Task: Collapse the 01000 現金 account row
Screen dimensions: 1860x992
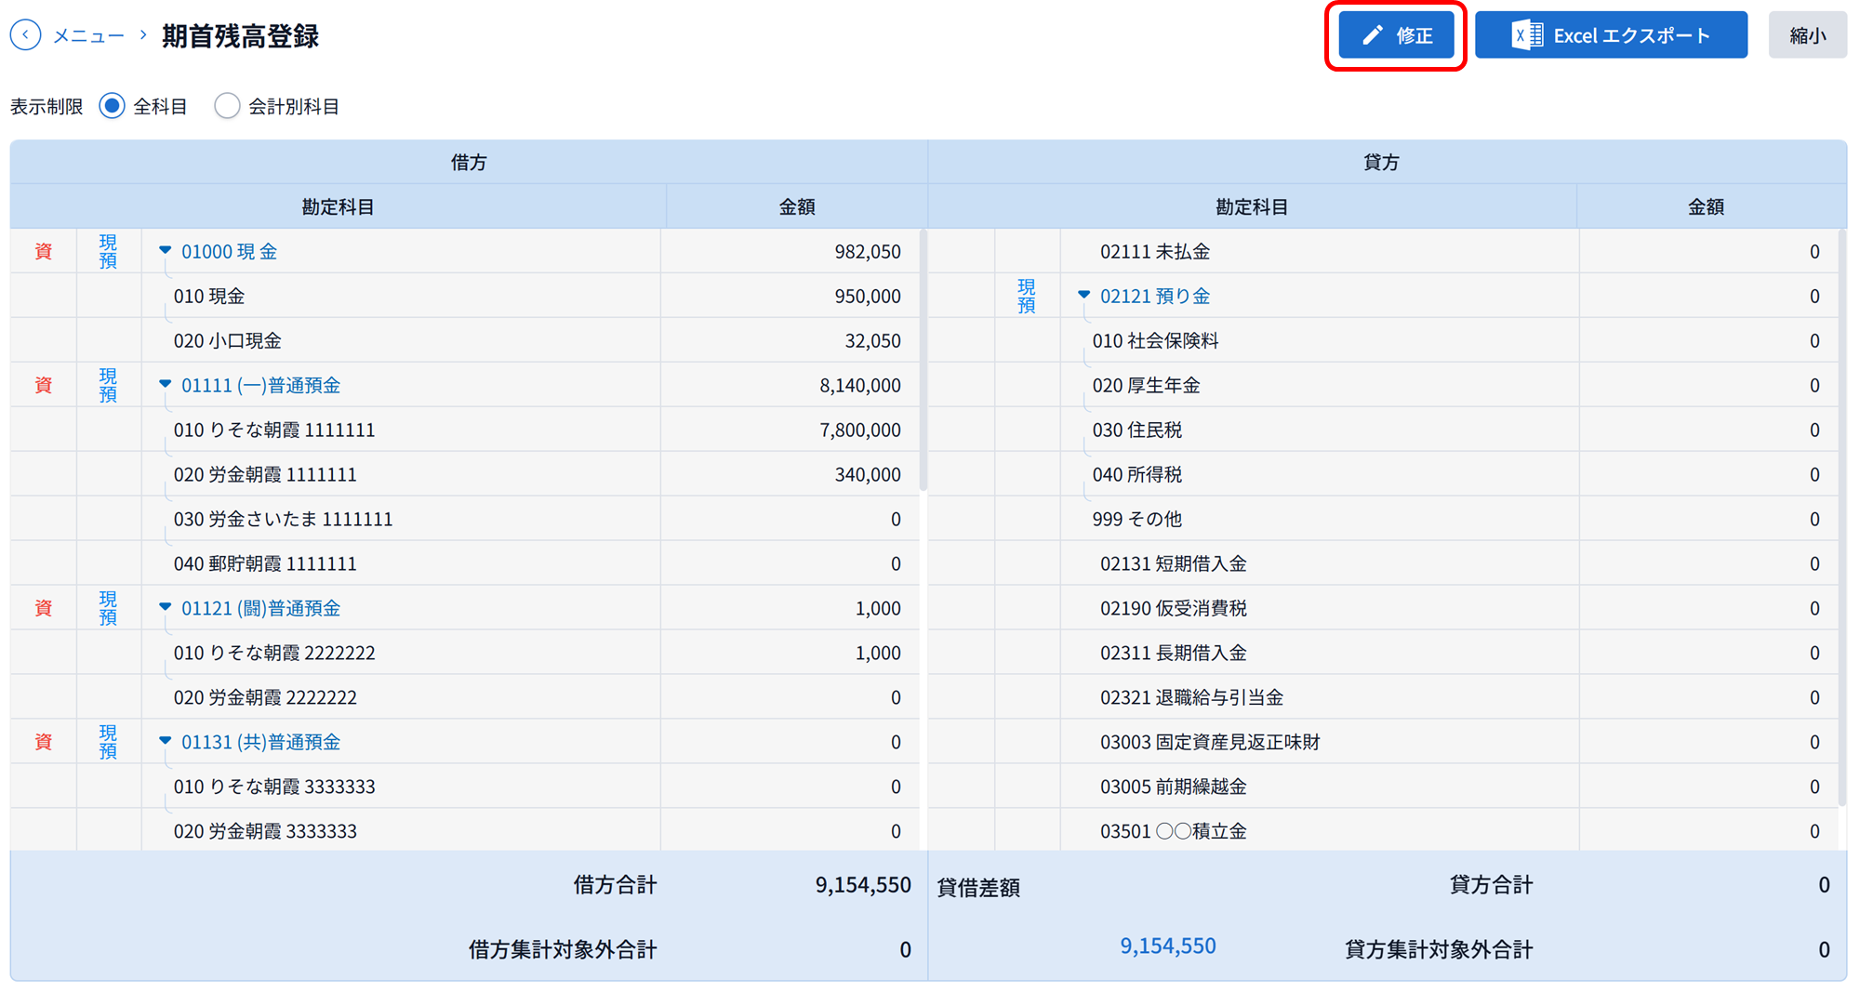Action: click(x=166, y=251)
